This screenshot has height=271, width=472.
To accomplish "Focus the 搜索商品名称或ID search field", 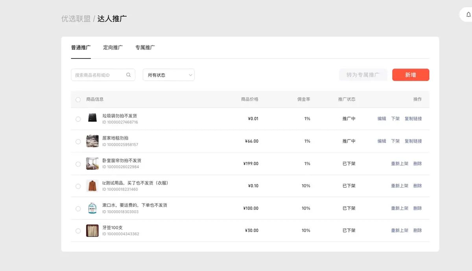I will (x=103, y=75).
